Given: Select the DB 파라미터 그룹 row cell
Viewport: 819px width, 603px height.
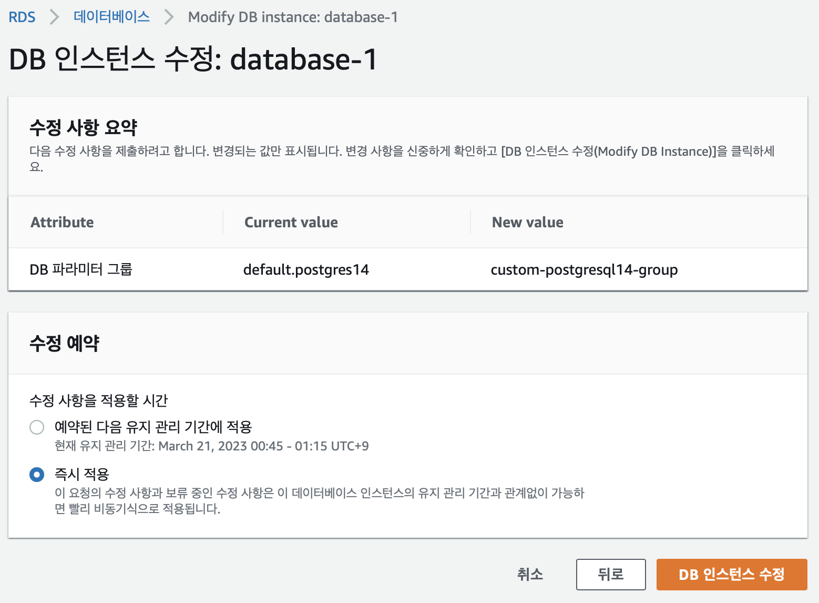Looking at the screenshot, I should [x=81, y=269].
